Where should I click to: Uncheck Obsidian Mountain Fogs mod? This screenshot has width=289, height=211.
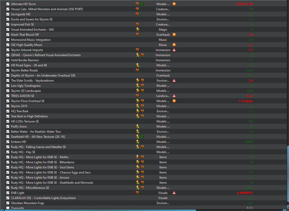(8, 203)
